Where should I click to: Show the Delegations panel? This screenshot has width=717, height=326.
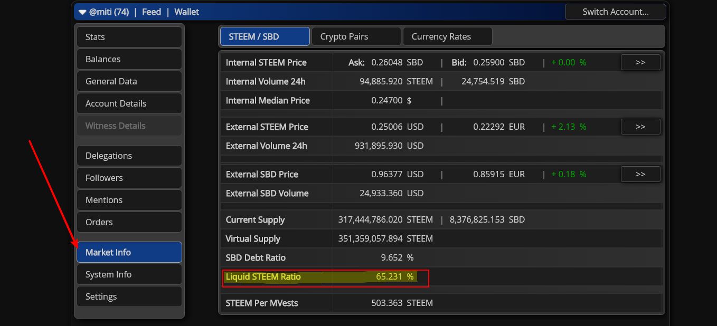[x=129, y=156]
